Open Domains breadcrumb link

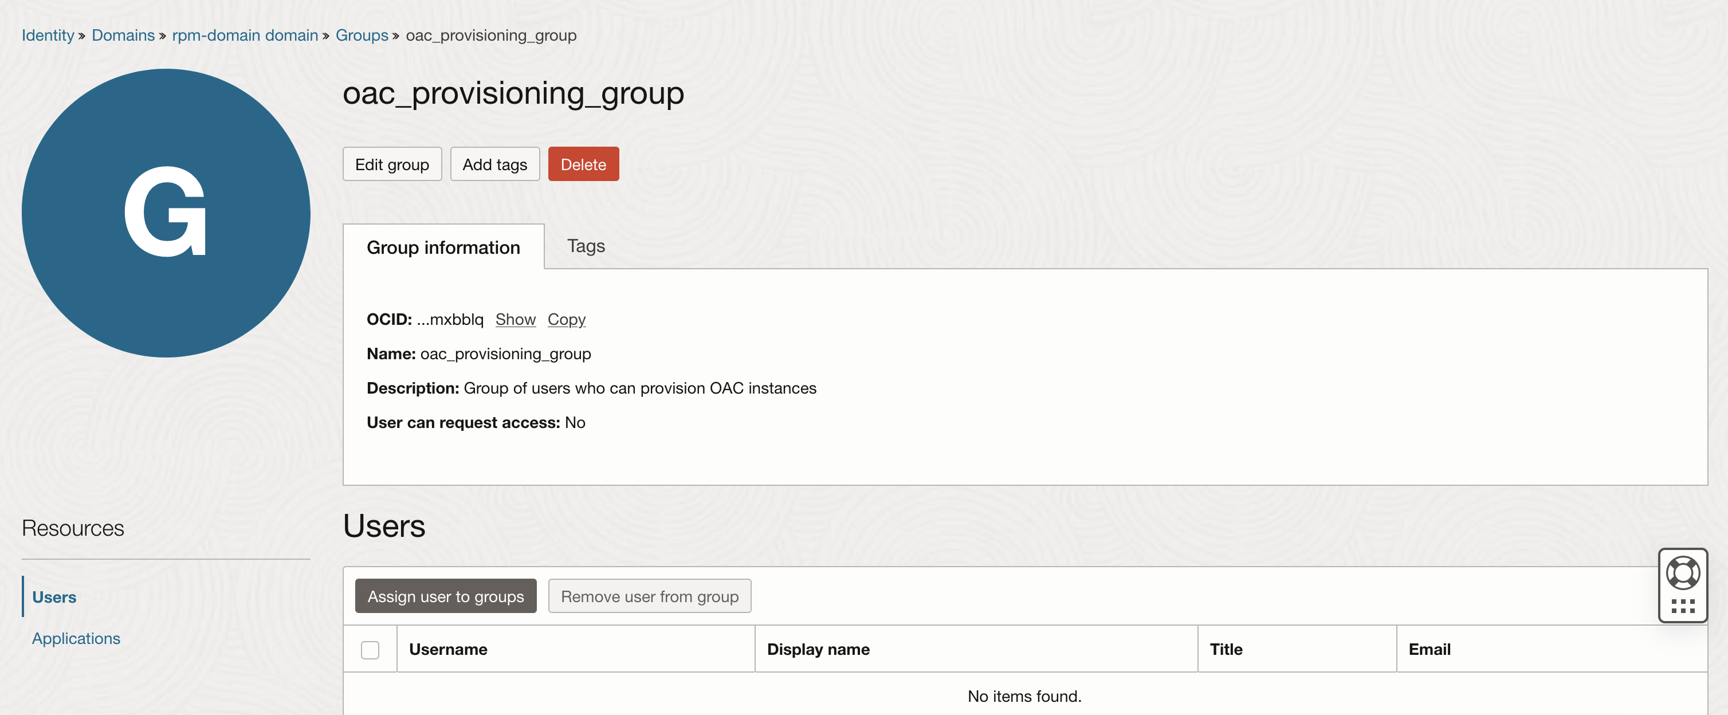tap(123, 36)
